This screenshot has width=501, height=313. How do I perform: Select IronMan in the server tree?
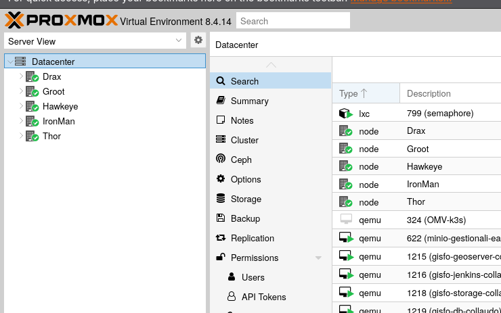(58, 121)
